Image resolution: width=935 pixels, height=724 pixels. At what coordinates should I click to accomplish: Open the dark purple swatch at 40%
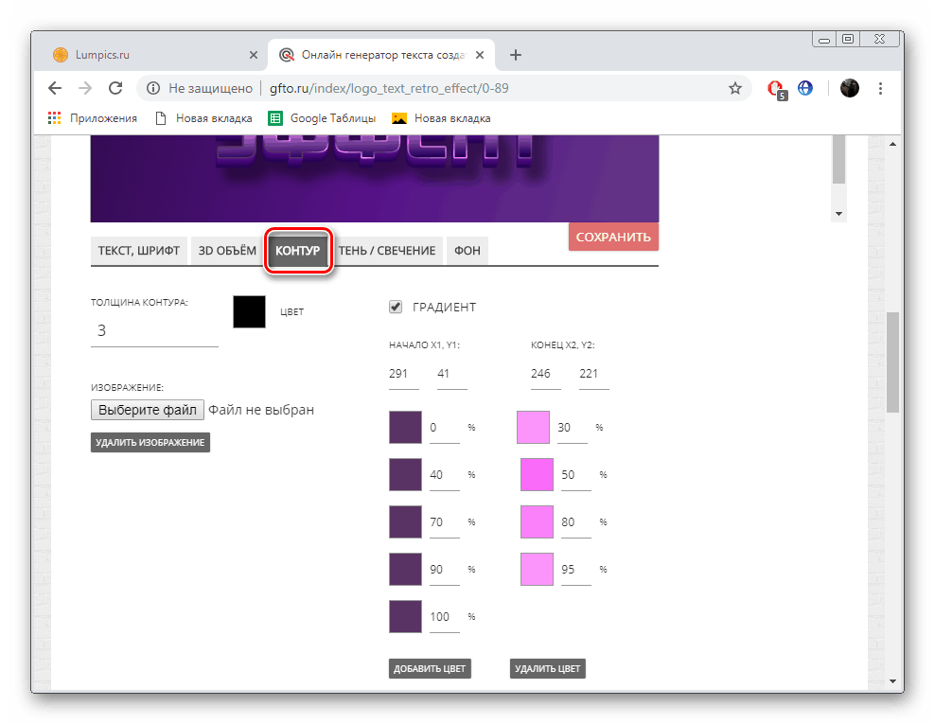tap(405, 475)
